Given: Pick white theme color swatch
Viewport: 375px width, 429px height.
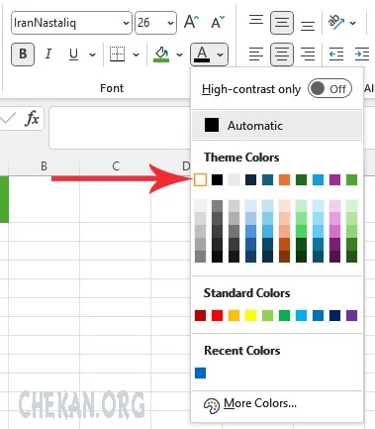Looking at the screenshot, I should [200, 179].
